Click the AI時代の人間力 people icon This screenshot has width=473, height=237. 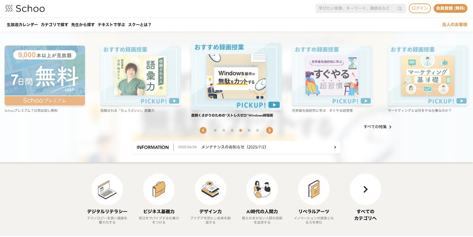tap(262, 189)
